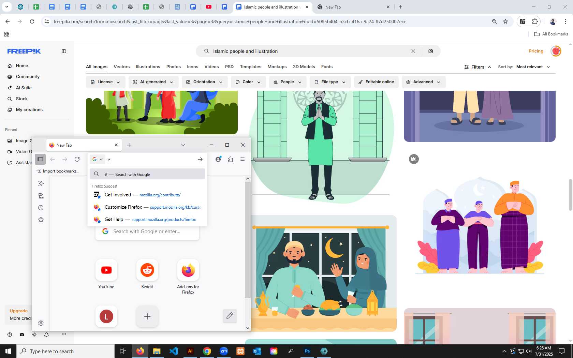This screenshot has width=573, height=358.
Task: Toggle Freepik theme with sun icon
Action: coord(34,334)
